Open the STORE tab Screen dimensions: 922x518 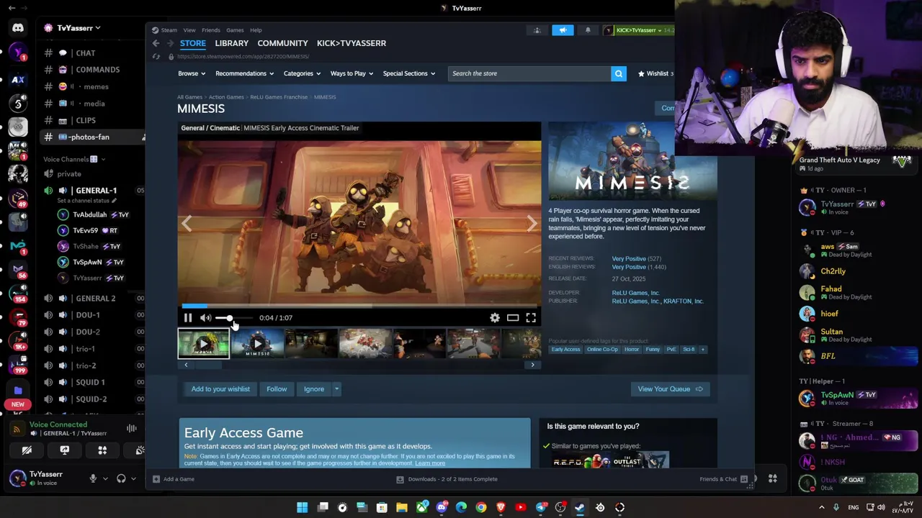[x=192, y=43]
